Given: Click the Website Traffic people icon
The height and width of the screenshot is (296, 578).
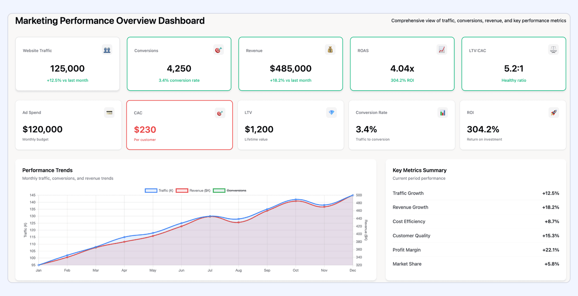Looking at the screenshot, I should click(x=107, y=49).
